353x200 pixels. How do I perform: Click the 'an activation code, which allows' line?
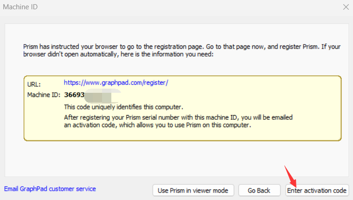(x=157, y=125)
